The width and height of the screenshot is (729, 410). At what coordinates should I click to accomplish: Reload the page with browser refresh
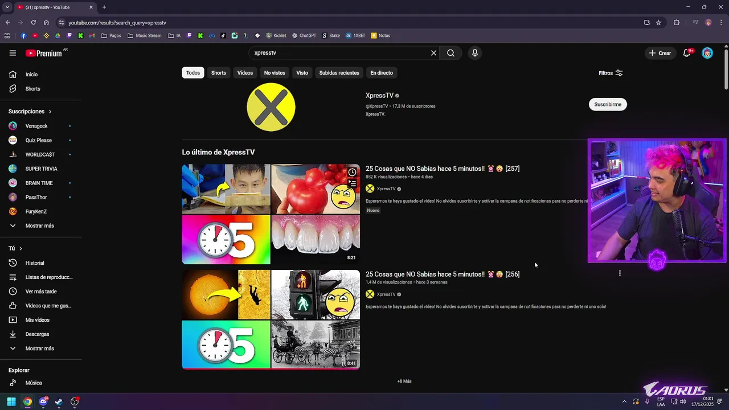click(33, 23)
